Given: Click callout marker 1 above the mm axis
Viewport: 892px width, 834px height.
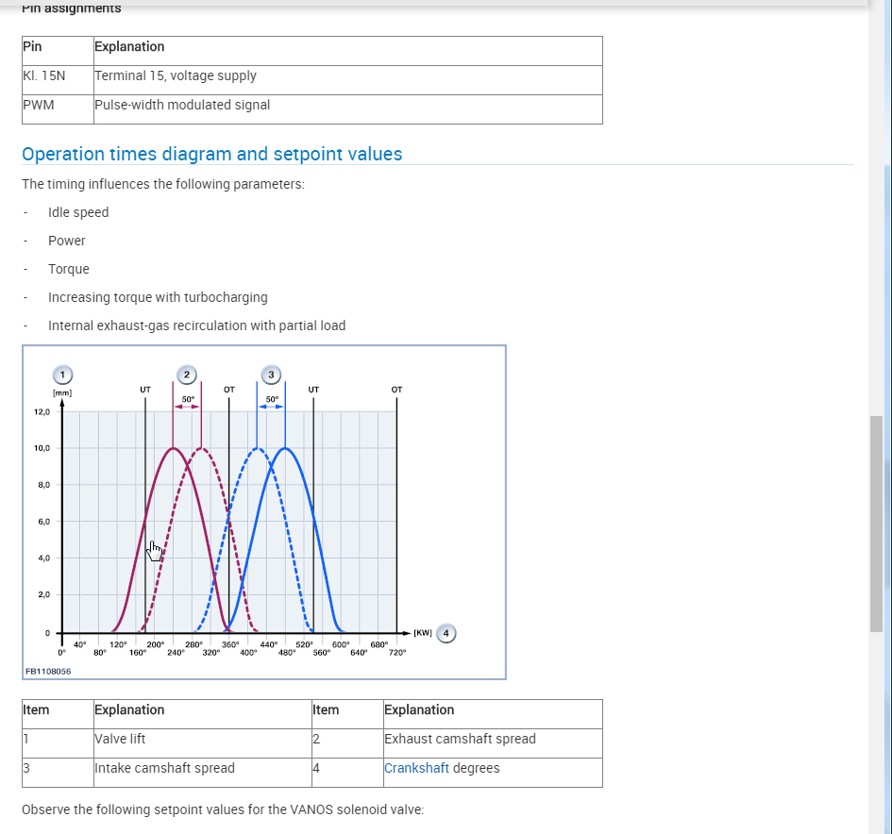Looking at the screenshot, I should click(62, 375).
